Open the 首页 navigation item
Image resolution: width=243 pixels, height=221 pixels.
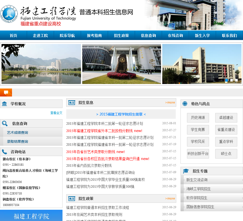pos(13,35)
